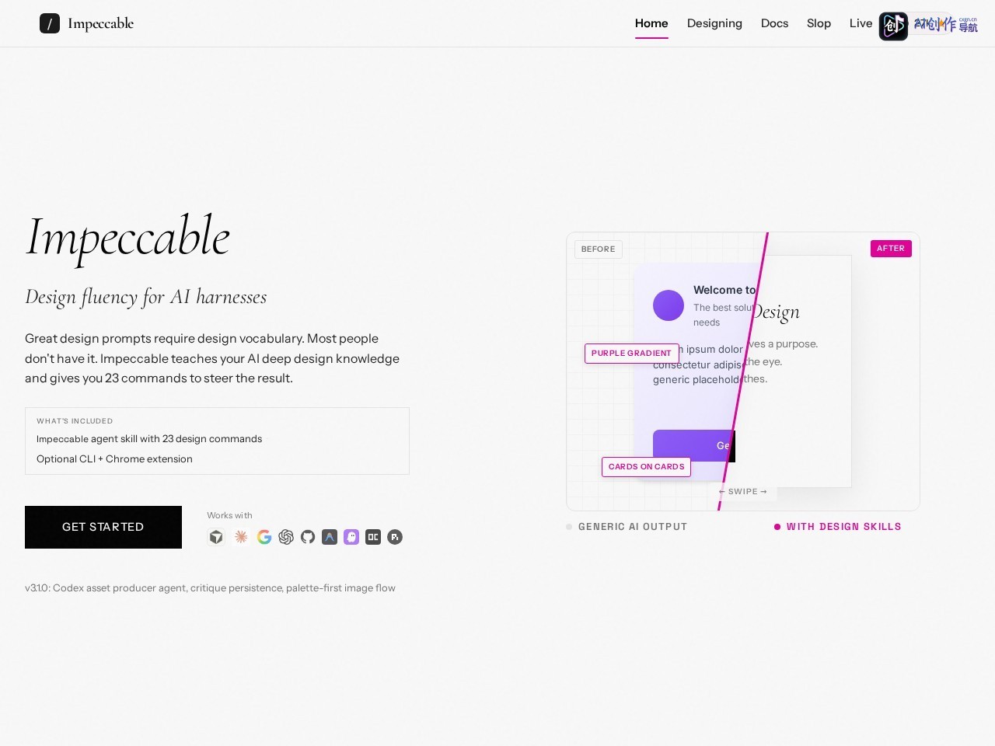Click "Welcome to" heading in demo card
Viewport: 995px width, 746px height.
point(724,290)
